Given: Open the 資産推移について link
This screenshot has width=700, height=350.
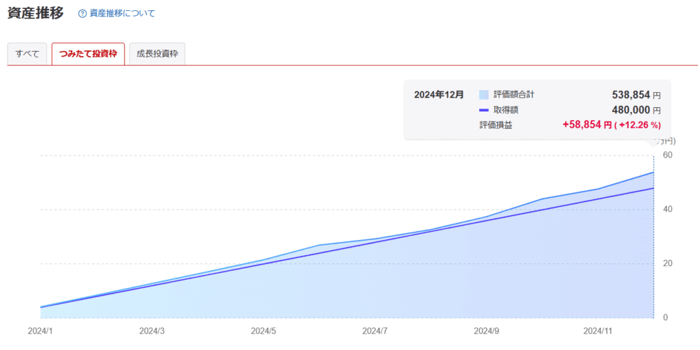Looking at the screenshot, I should (122, 14).
